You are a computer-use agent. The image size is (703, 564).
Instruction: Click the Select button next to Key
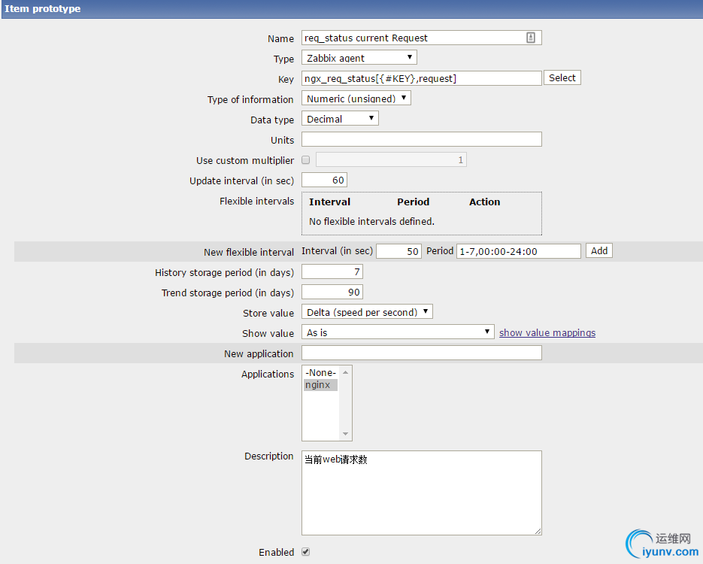[562, 77]
